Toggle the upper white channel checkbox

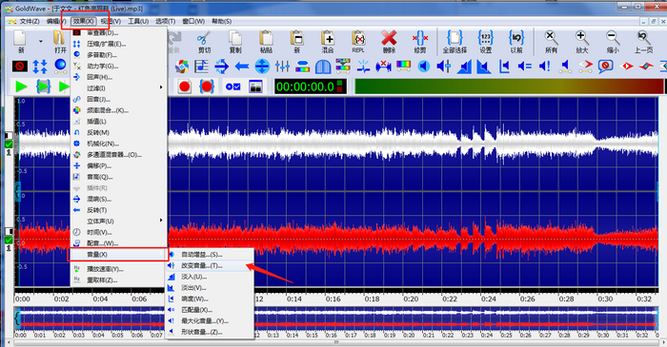click(x=9, y=145)
